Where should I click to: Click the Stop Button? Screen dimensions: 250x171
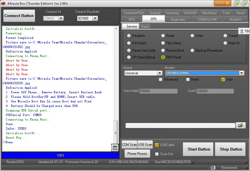point(231,149)
